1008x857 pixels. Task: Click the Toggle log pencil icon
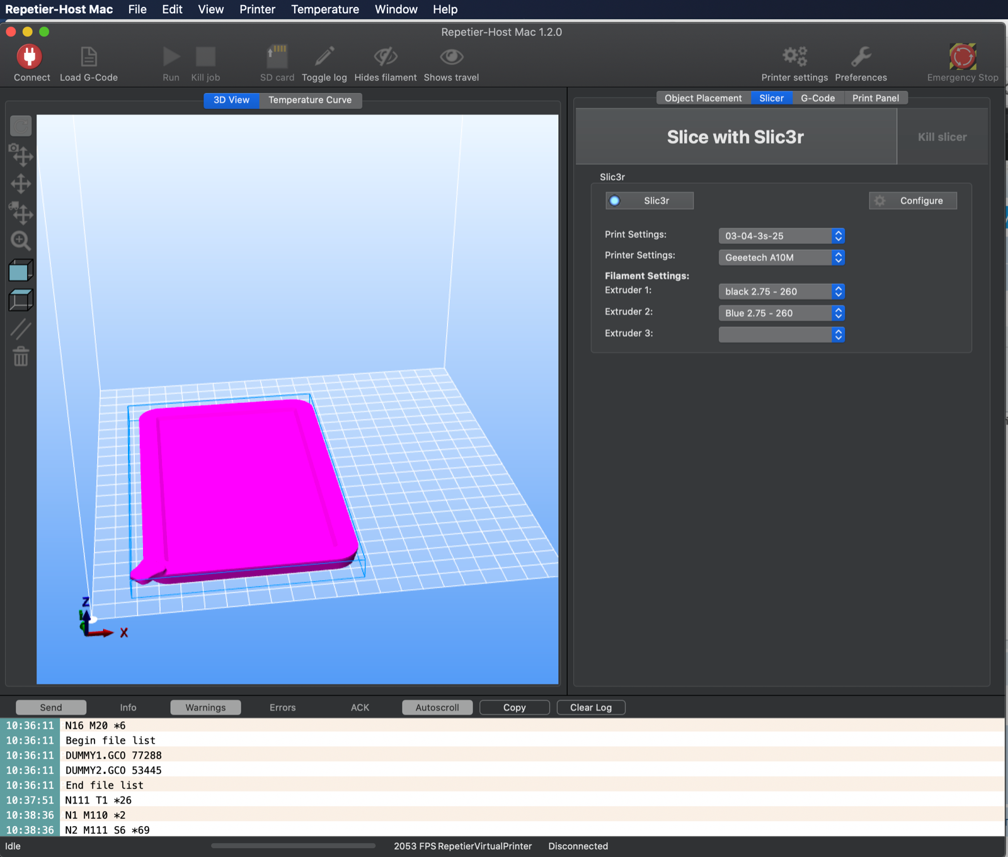324,57
